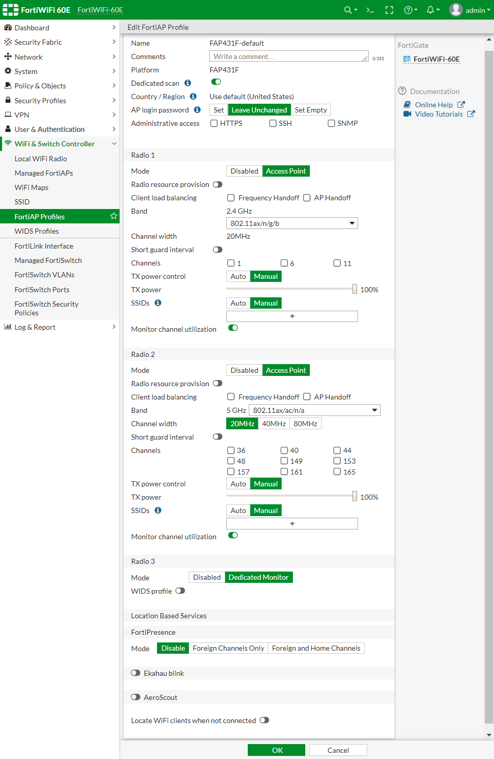Click the Policy & Objects sidebar icon

[x=8, y=85]
